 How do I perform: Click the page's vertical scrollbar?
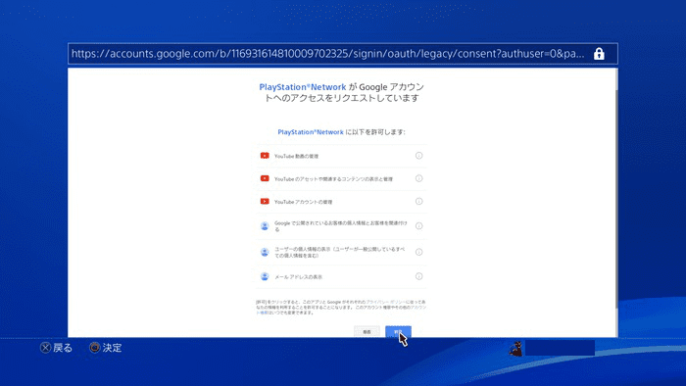(616, 202)
